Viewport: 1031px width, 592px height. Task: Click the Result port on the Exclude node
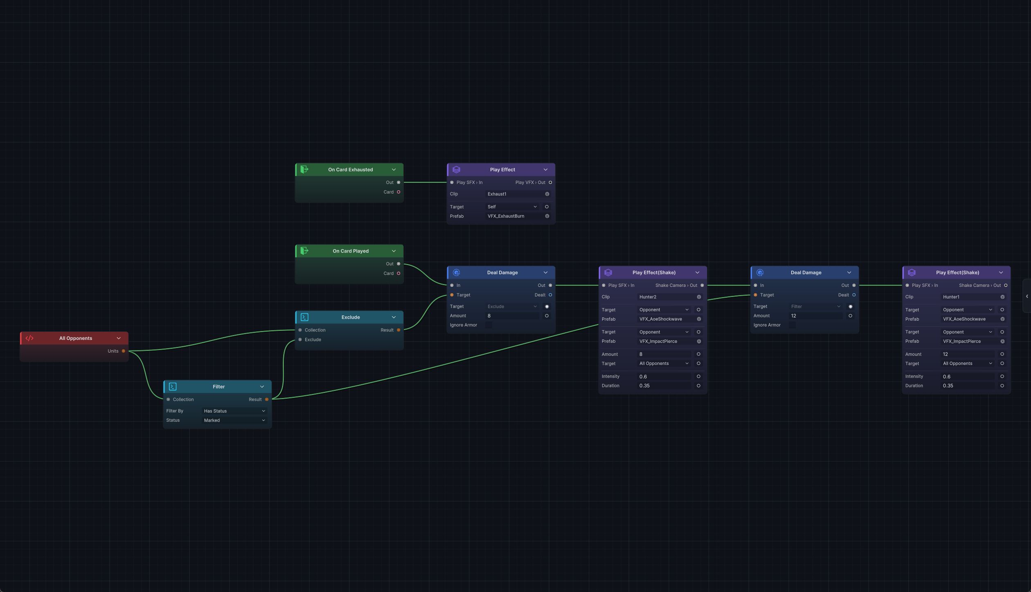pyautogui.click(x=398, y=330)
